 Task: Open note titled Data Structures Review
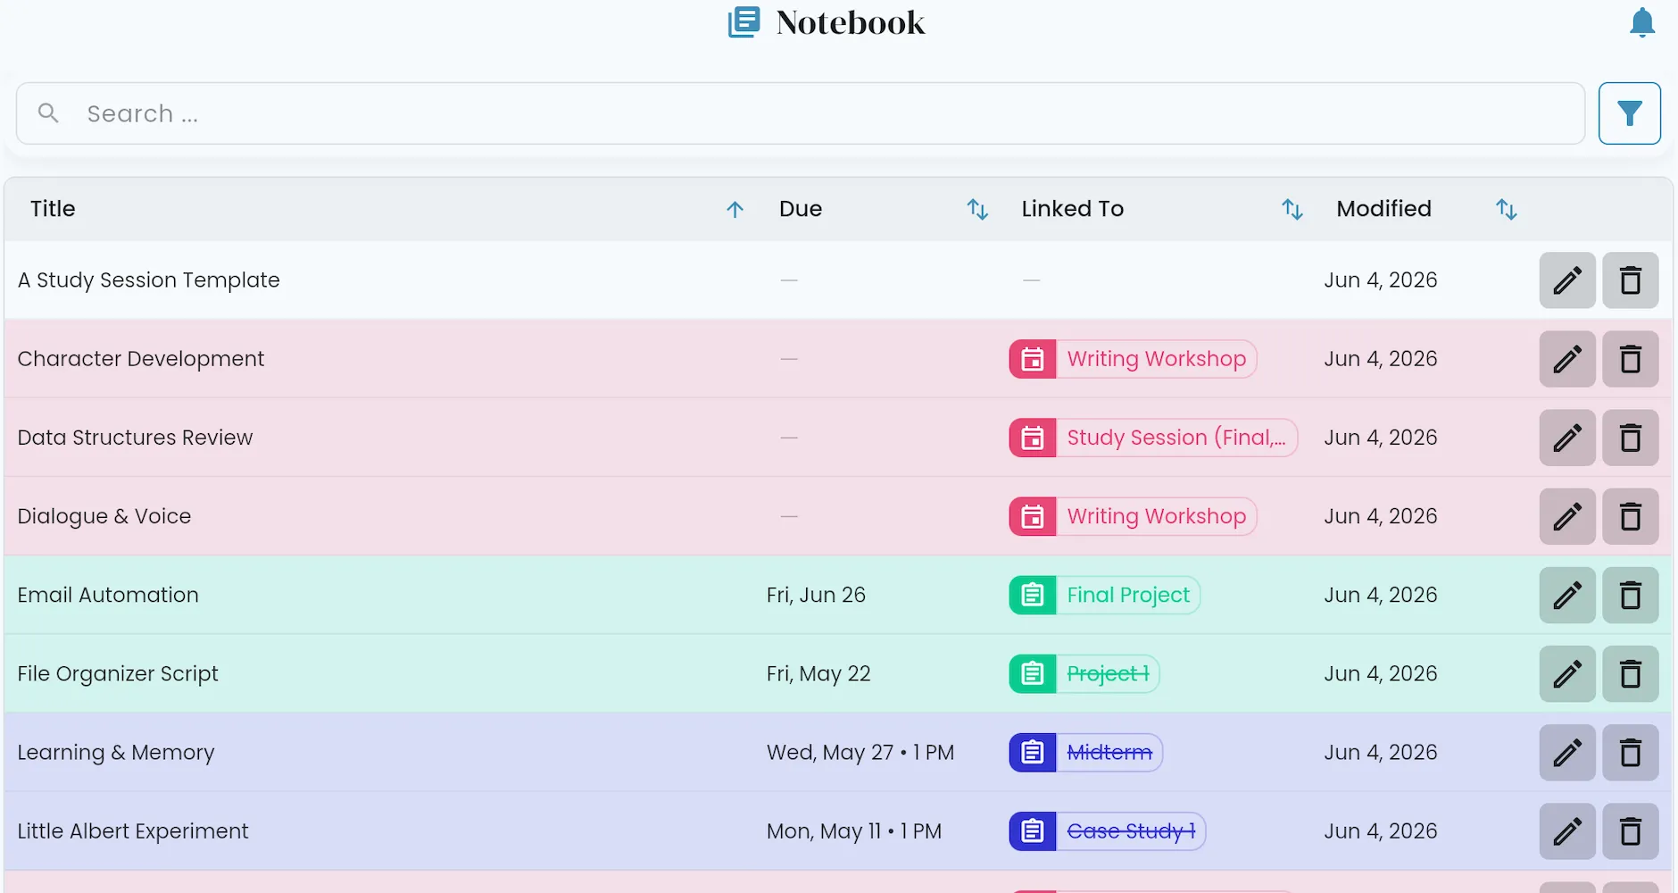pyautogui.click(x=135, y=438)
